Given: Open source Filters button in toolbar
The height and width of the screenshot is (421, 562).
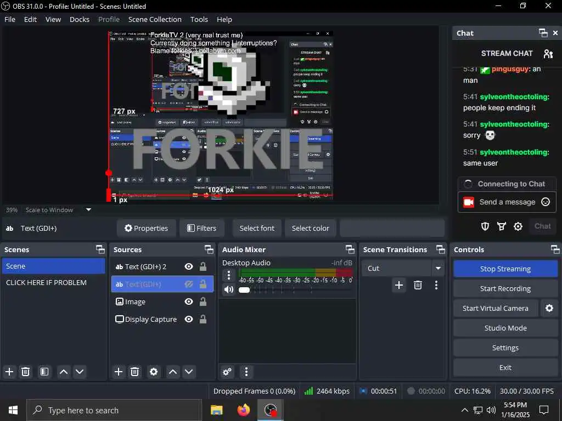Looking at the screenshot, I should click(x=202, y=228).
